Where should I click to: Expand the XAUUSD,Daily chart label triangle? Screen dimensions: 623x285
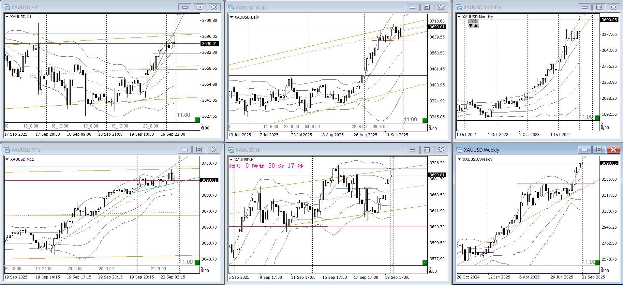[x=231, y=17]
